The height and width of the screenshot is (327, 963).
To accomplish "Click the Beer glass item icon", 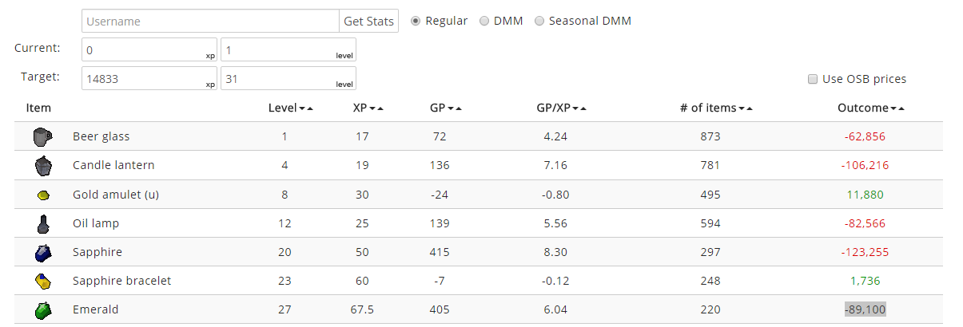I will tap(42, 137).
